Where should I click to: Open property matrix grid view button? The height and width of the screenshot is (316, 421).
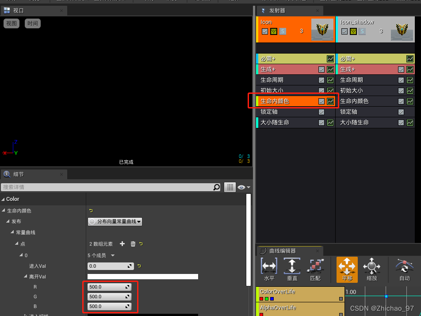[x=230, y=187]
